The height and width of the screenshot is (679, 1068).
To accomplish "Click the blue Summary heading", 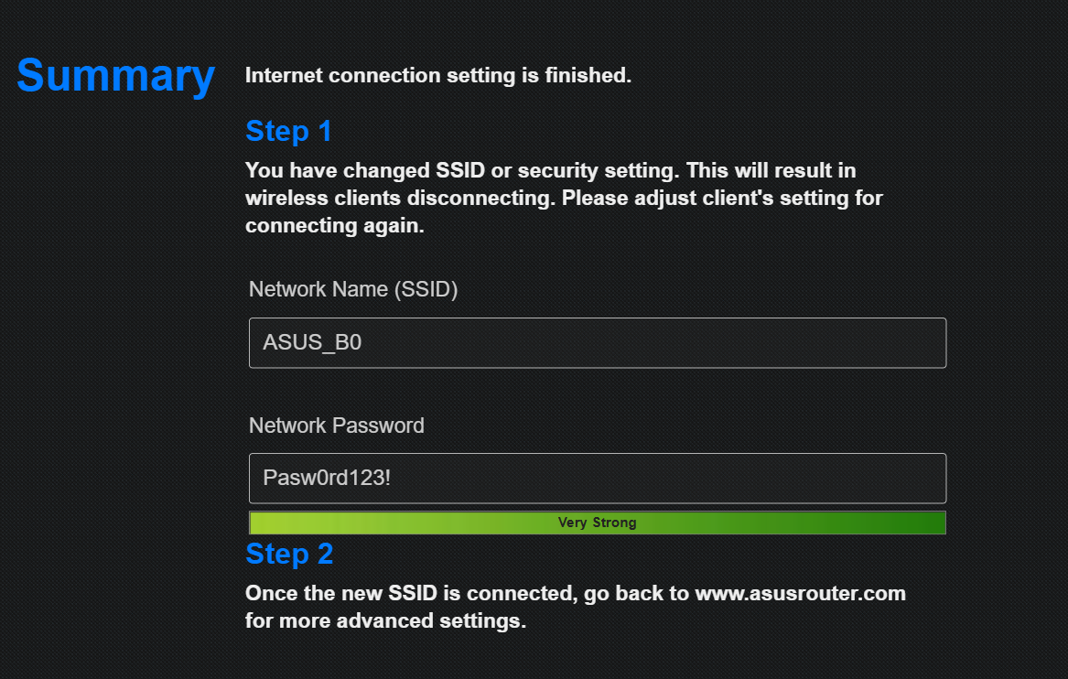I will [115, 75].
